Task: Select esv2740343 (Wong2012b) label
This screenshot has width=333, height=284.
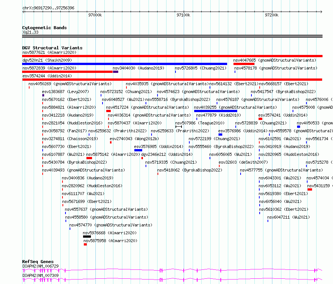Action: coord(134,139)
